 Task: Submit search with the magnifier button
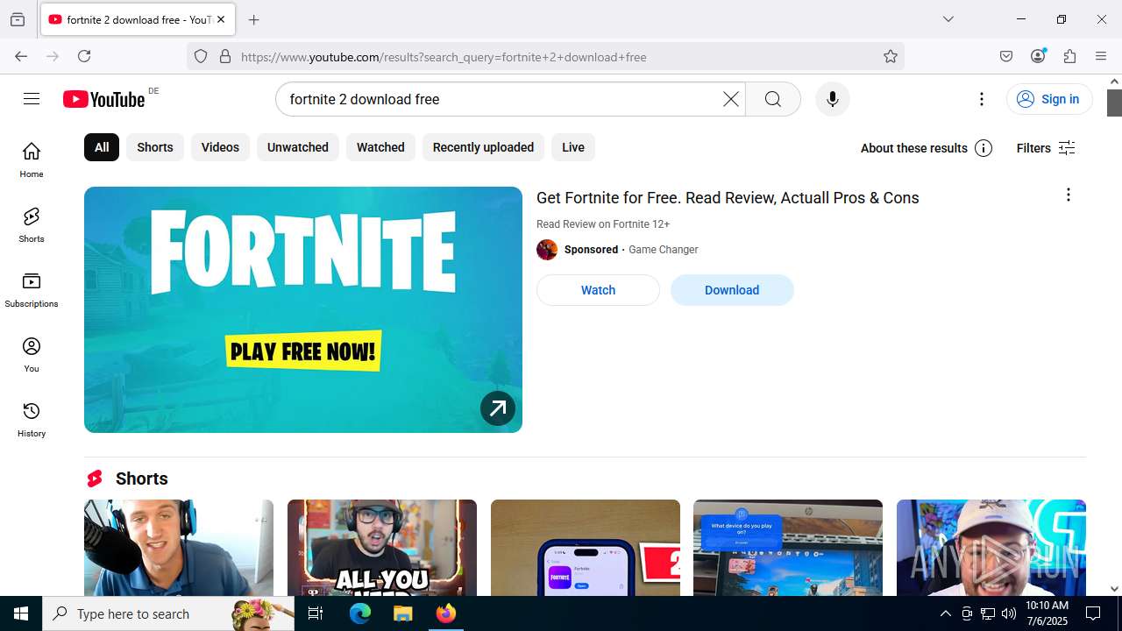(x=772, y=99)
